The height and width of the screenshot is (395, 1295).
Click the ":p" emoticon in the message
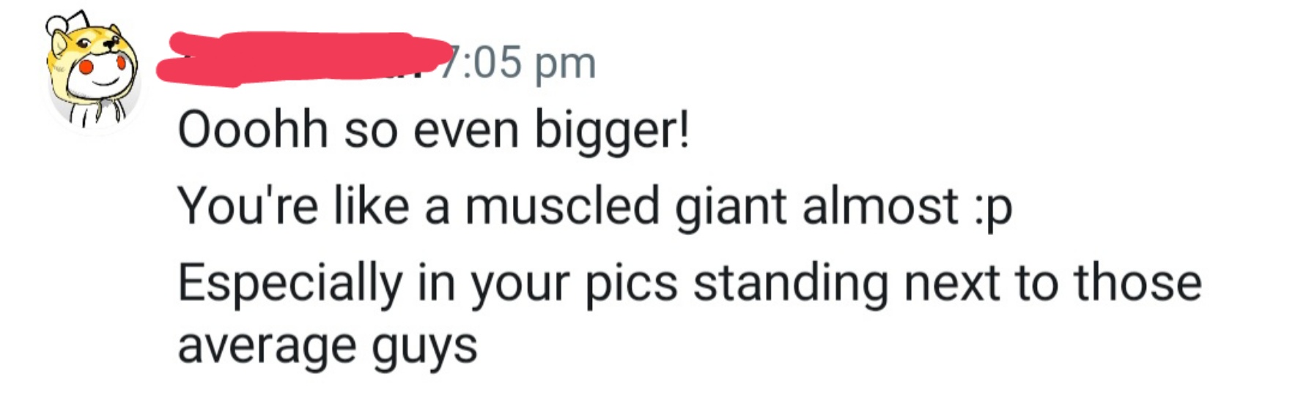point(993,207)
